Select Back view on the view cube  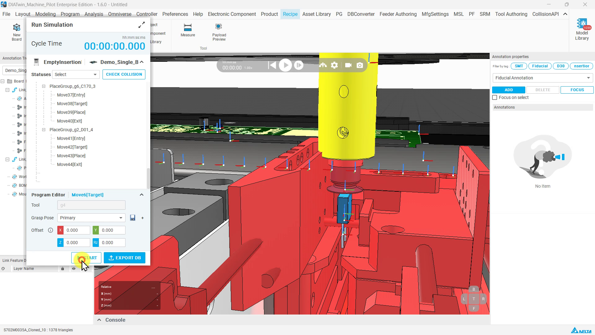point(474,289)
